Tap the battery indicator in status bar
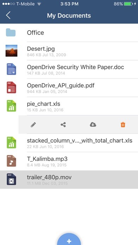 [x=128, y=4]
